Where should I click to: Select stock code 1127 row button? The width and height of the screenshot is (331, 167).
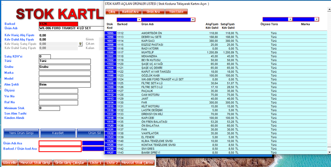point(110,153)
